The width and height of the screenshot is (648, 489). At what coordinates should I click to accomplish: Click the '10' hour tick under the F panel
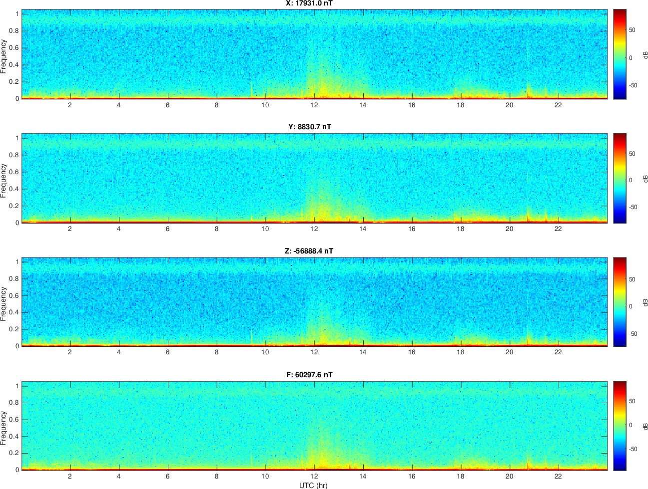coord(265,476)
